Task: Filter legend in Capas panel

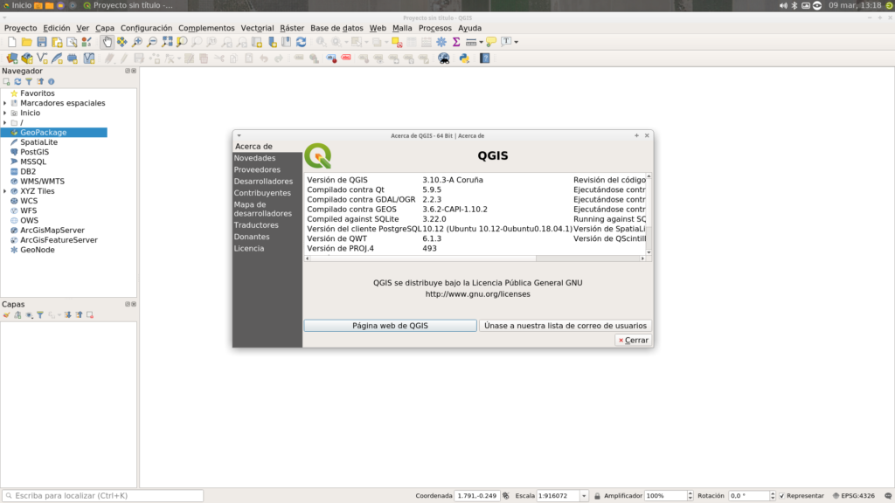Action: click(x=40, y=314)
